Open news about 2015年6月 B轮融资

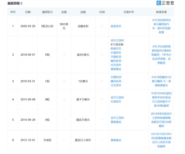click(x=161, y=100)
